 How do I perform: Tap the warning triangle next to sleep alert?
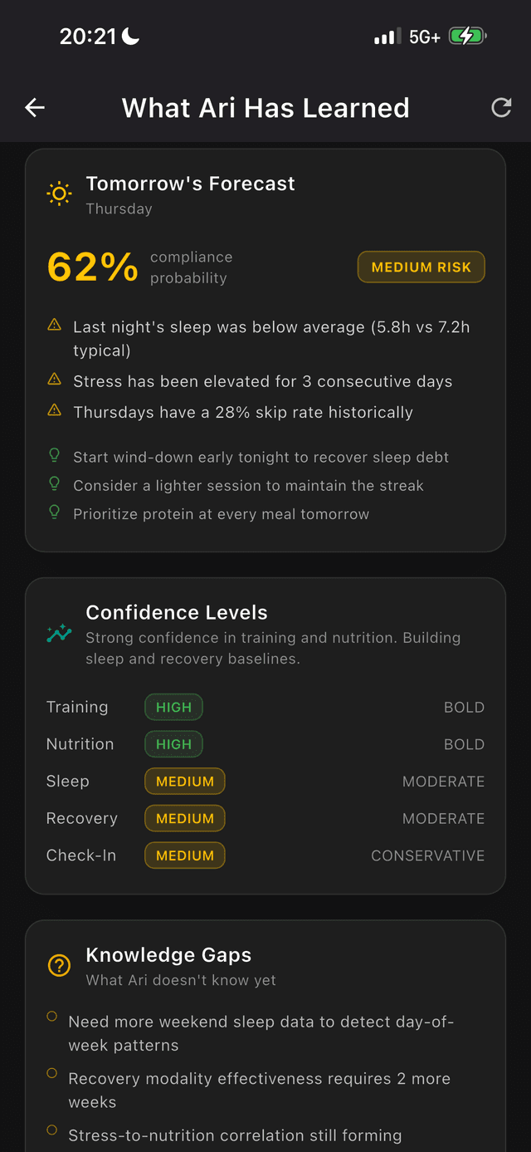(x=54, y=326)
